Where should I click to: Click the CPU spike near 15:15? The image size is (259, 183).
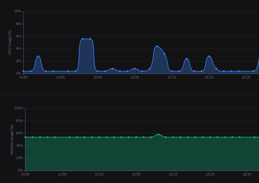(x=209, y=56)
